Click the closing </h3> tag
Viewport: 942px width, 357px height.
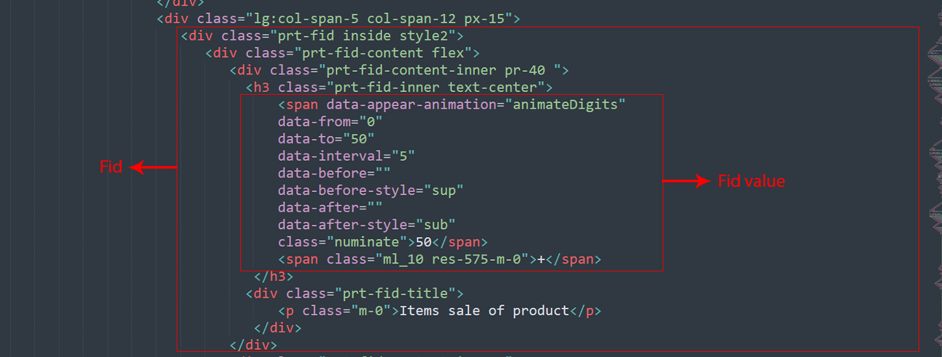point(274,277)
